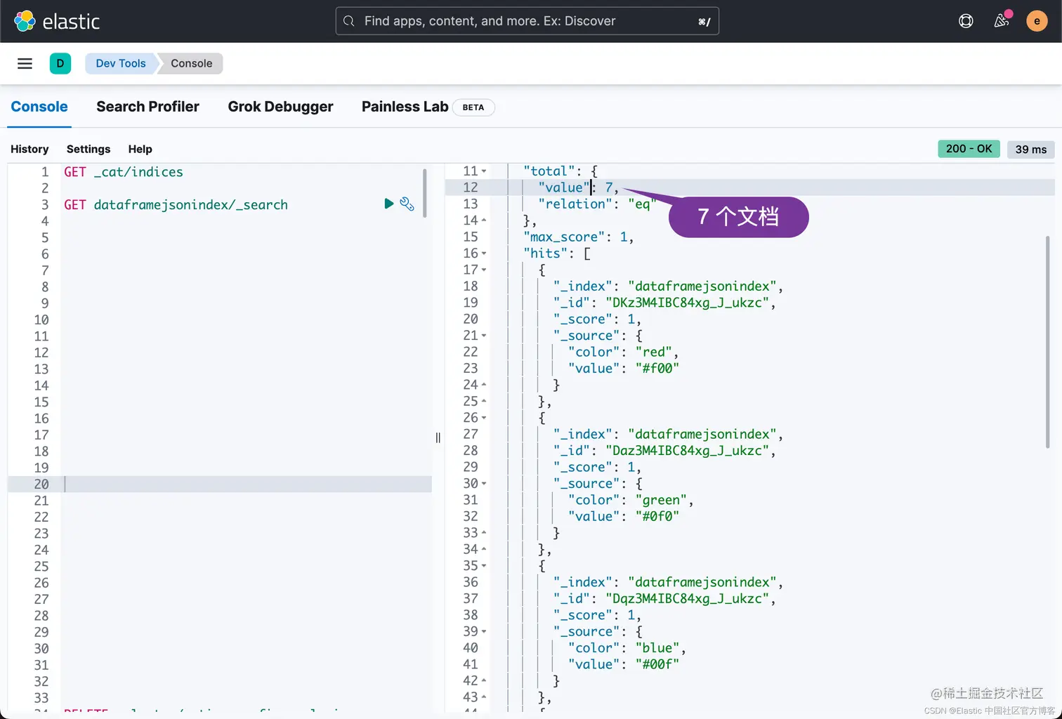The width and height of the screenshot is (1062, 719).
Task: Click the GET dataframejsonindex/_search line
Action: click(x=176, y=205)
